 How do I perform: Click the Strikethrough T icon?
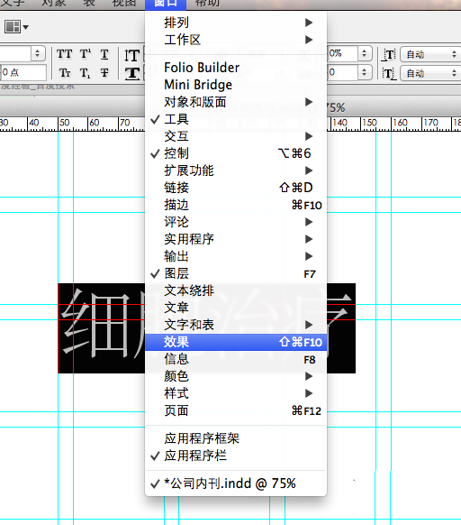click(104, 73)
